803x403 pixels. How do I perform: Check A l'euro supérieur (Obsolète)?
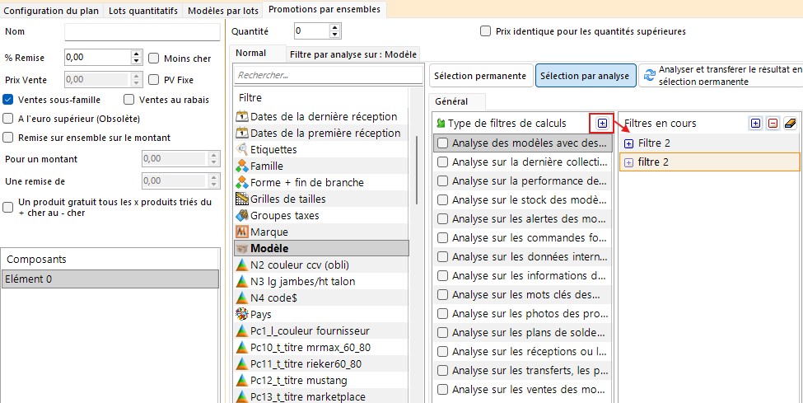[x=7, y=119]
